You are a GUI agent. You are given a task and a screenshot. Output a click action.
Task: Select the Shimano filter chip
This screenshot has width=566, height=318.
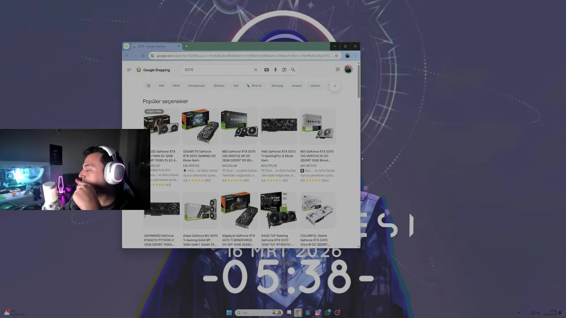tap(219, 86)
